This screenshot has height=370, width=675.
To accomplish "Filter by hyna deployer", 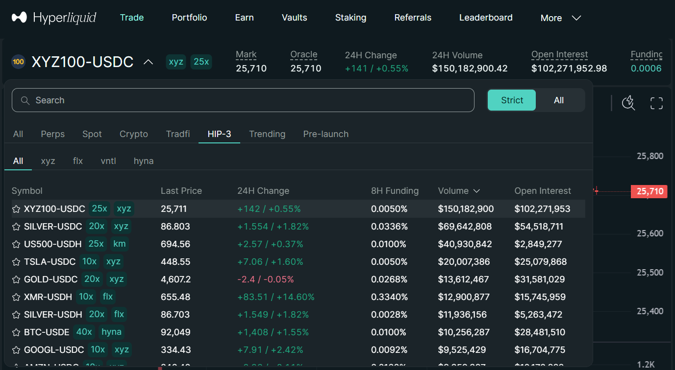I will [144, 161].
